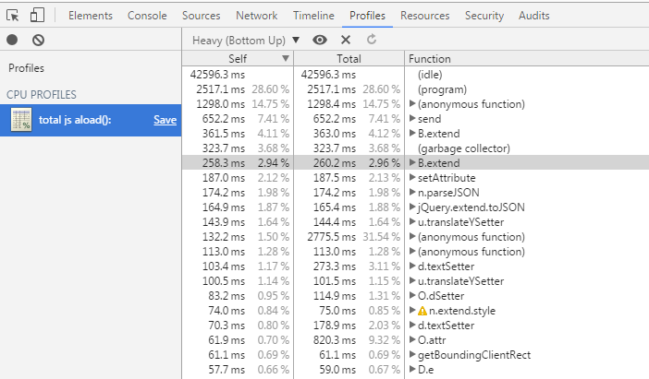Expand the (anonymous function) row with 113.0 ms

412,252
